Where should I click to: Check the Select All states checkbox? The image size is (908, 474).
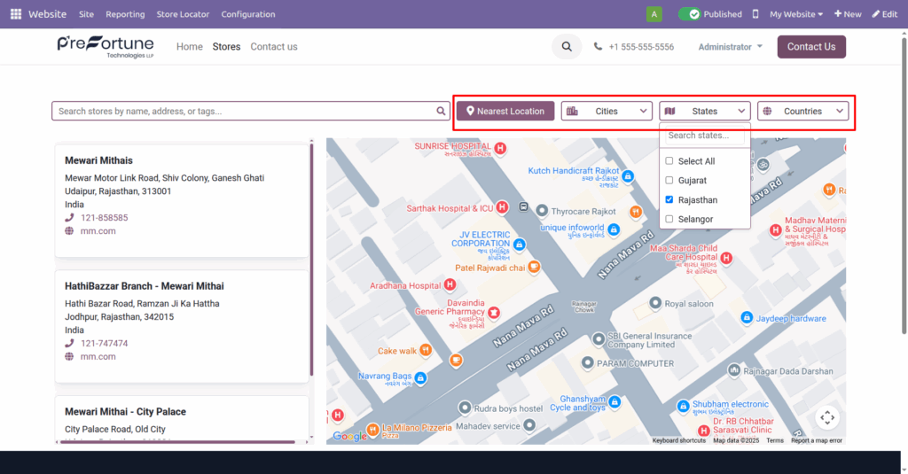(x=669, y=161)
